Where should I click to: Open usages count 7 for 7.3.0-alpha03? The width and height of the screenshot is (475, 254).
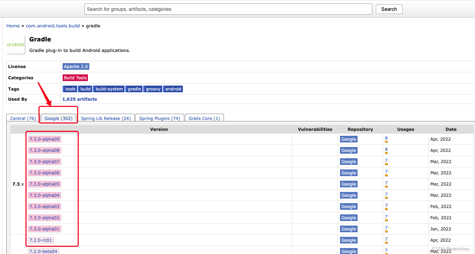(386, 206)
